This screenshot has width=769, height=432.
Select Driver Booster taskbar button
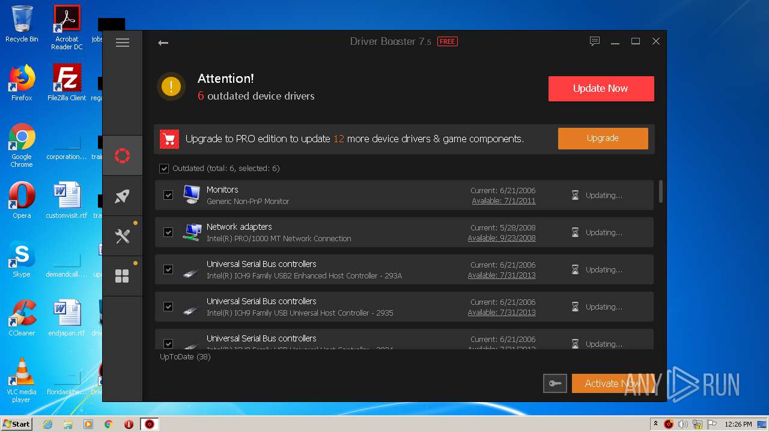[x=150, y=424]
